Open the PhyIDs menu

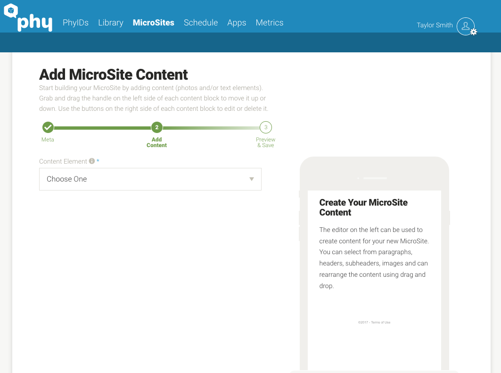coord(75,23)
